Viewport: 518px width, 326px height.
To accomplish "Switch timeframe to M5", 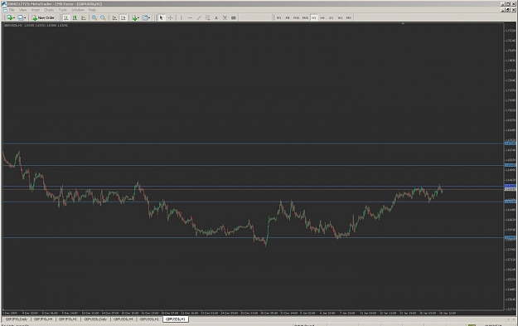I will (288, 18).
